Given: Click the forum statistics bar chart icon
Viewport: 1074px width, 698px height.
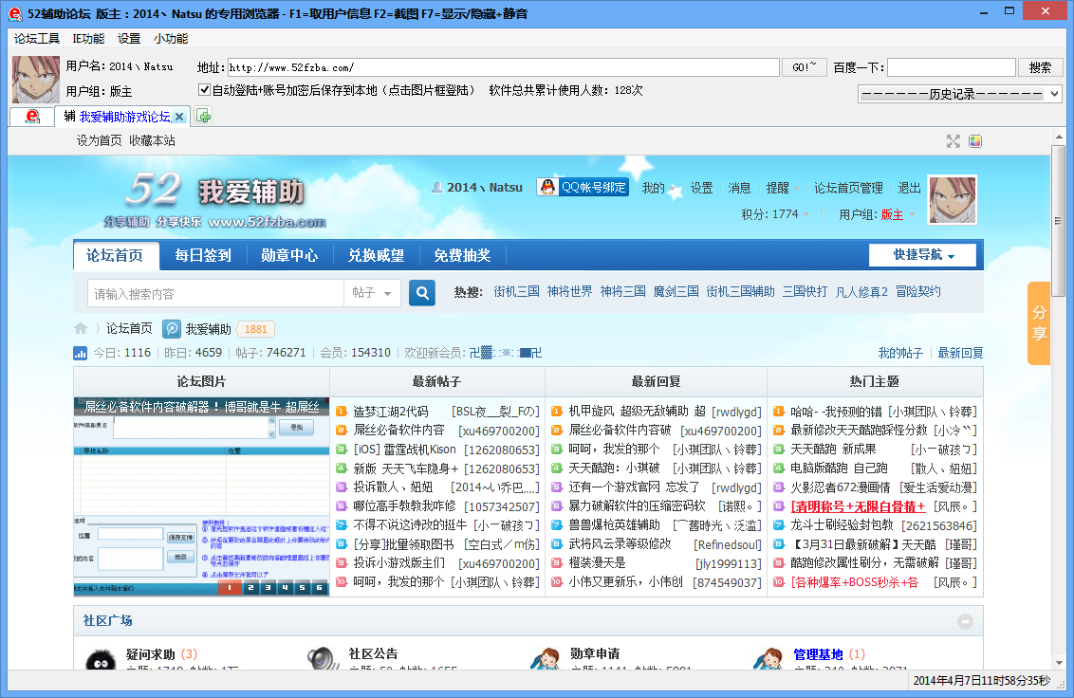Looking at the screenshot, I should [80, 353].
